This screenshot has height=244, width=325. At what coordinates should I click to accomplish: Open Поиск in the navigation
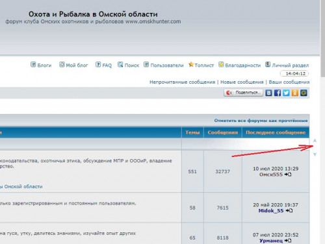coord(128,65)
